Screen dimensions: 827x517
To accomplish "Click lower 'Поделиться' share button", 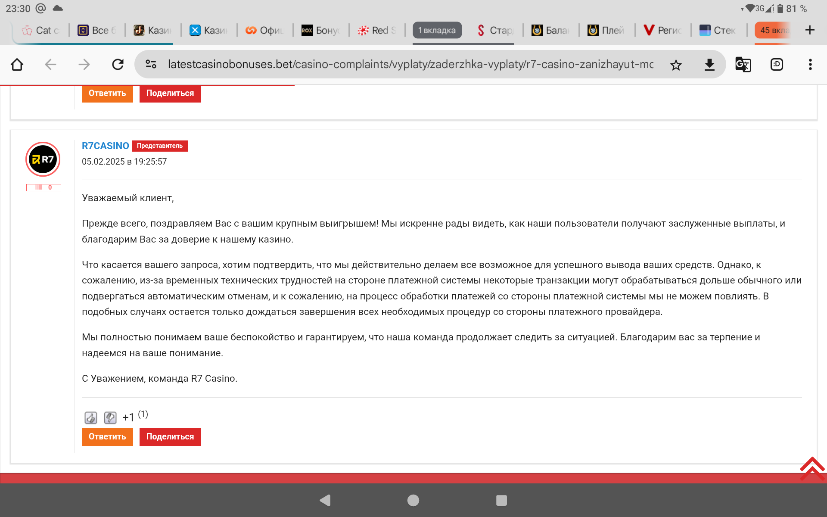I will coord(170,436).
